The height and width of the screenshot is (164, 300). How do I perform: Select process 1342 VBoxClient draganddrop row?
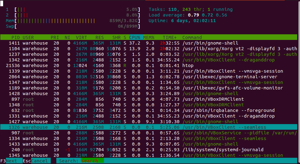coord(149,60)
